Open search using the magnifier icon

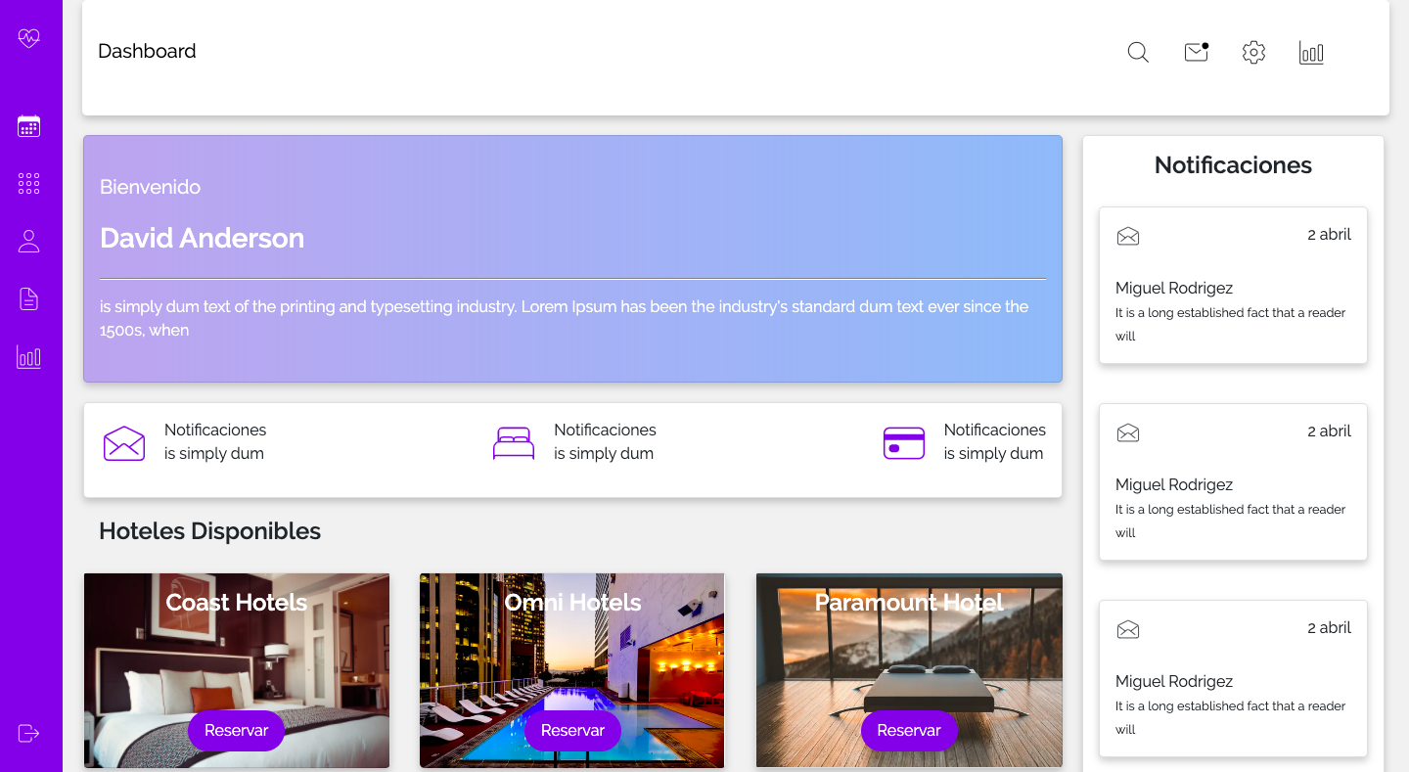[1137, 52]
